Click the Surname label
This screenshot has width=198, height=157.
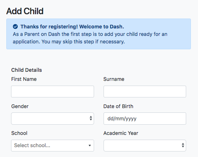(114, 79)
